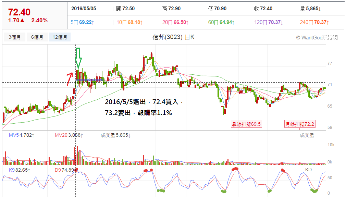Click the green down arrow annotation
Viewport: 346px width, 197px height.
(x=78, y=58)
